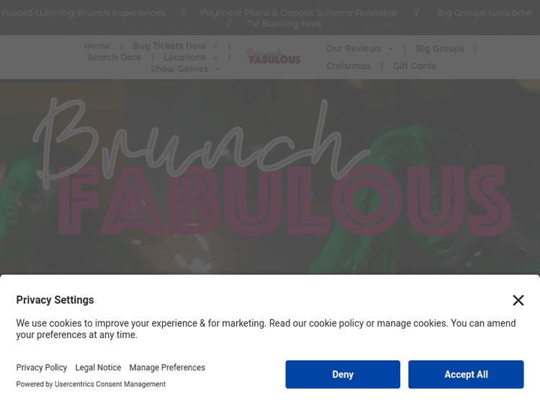Open the Christmas menu item
The height and width of the screenshot is (405, 540).
pyautogui.click(x=348, y=66)
